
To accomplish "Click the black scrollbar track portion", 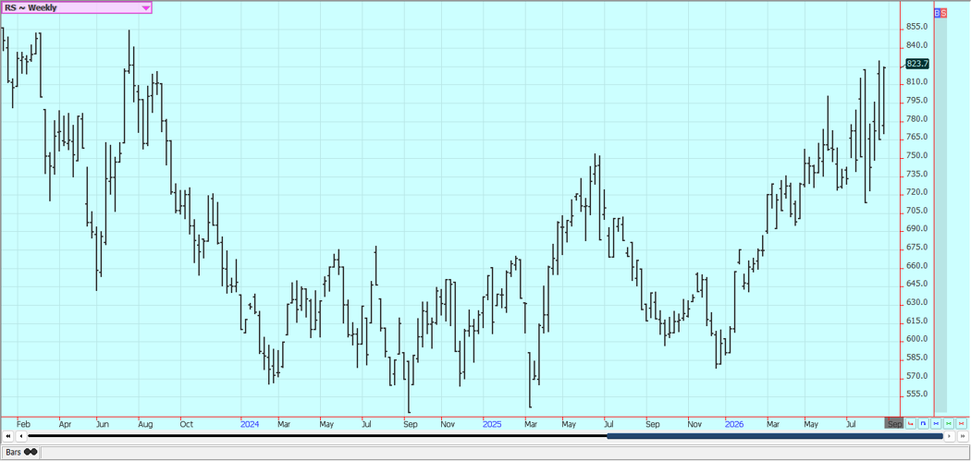I will (318, 436).
